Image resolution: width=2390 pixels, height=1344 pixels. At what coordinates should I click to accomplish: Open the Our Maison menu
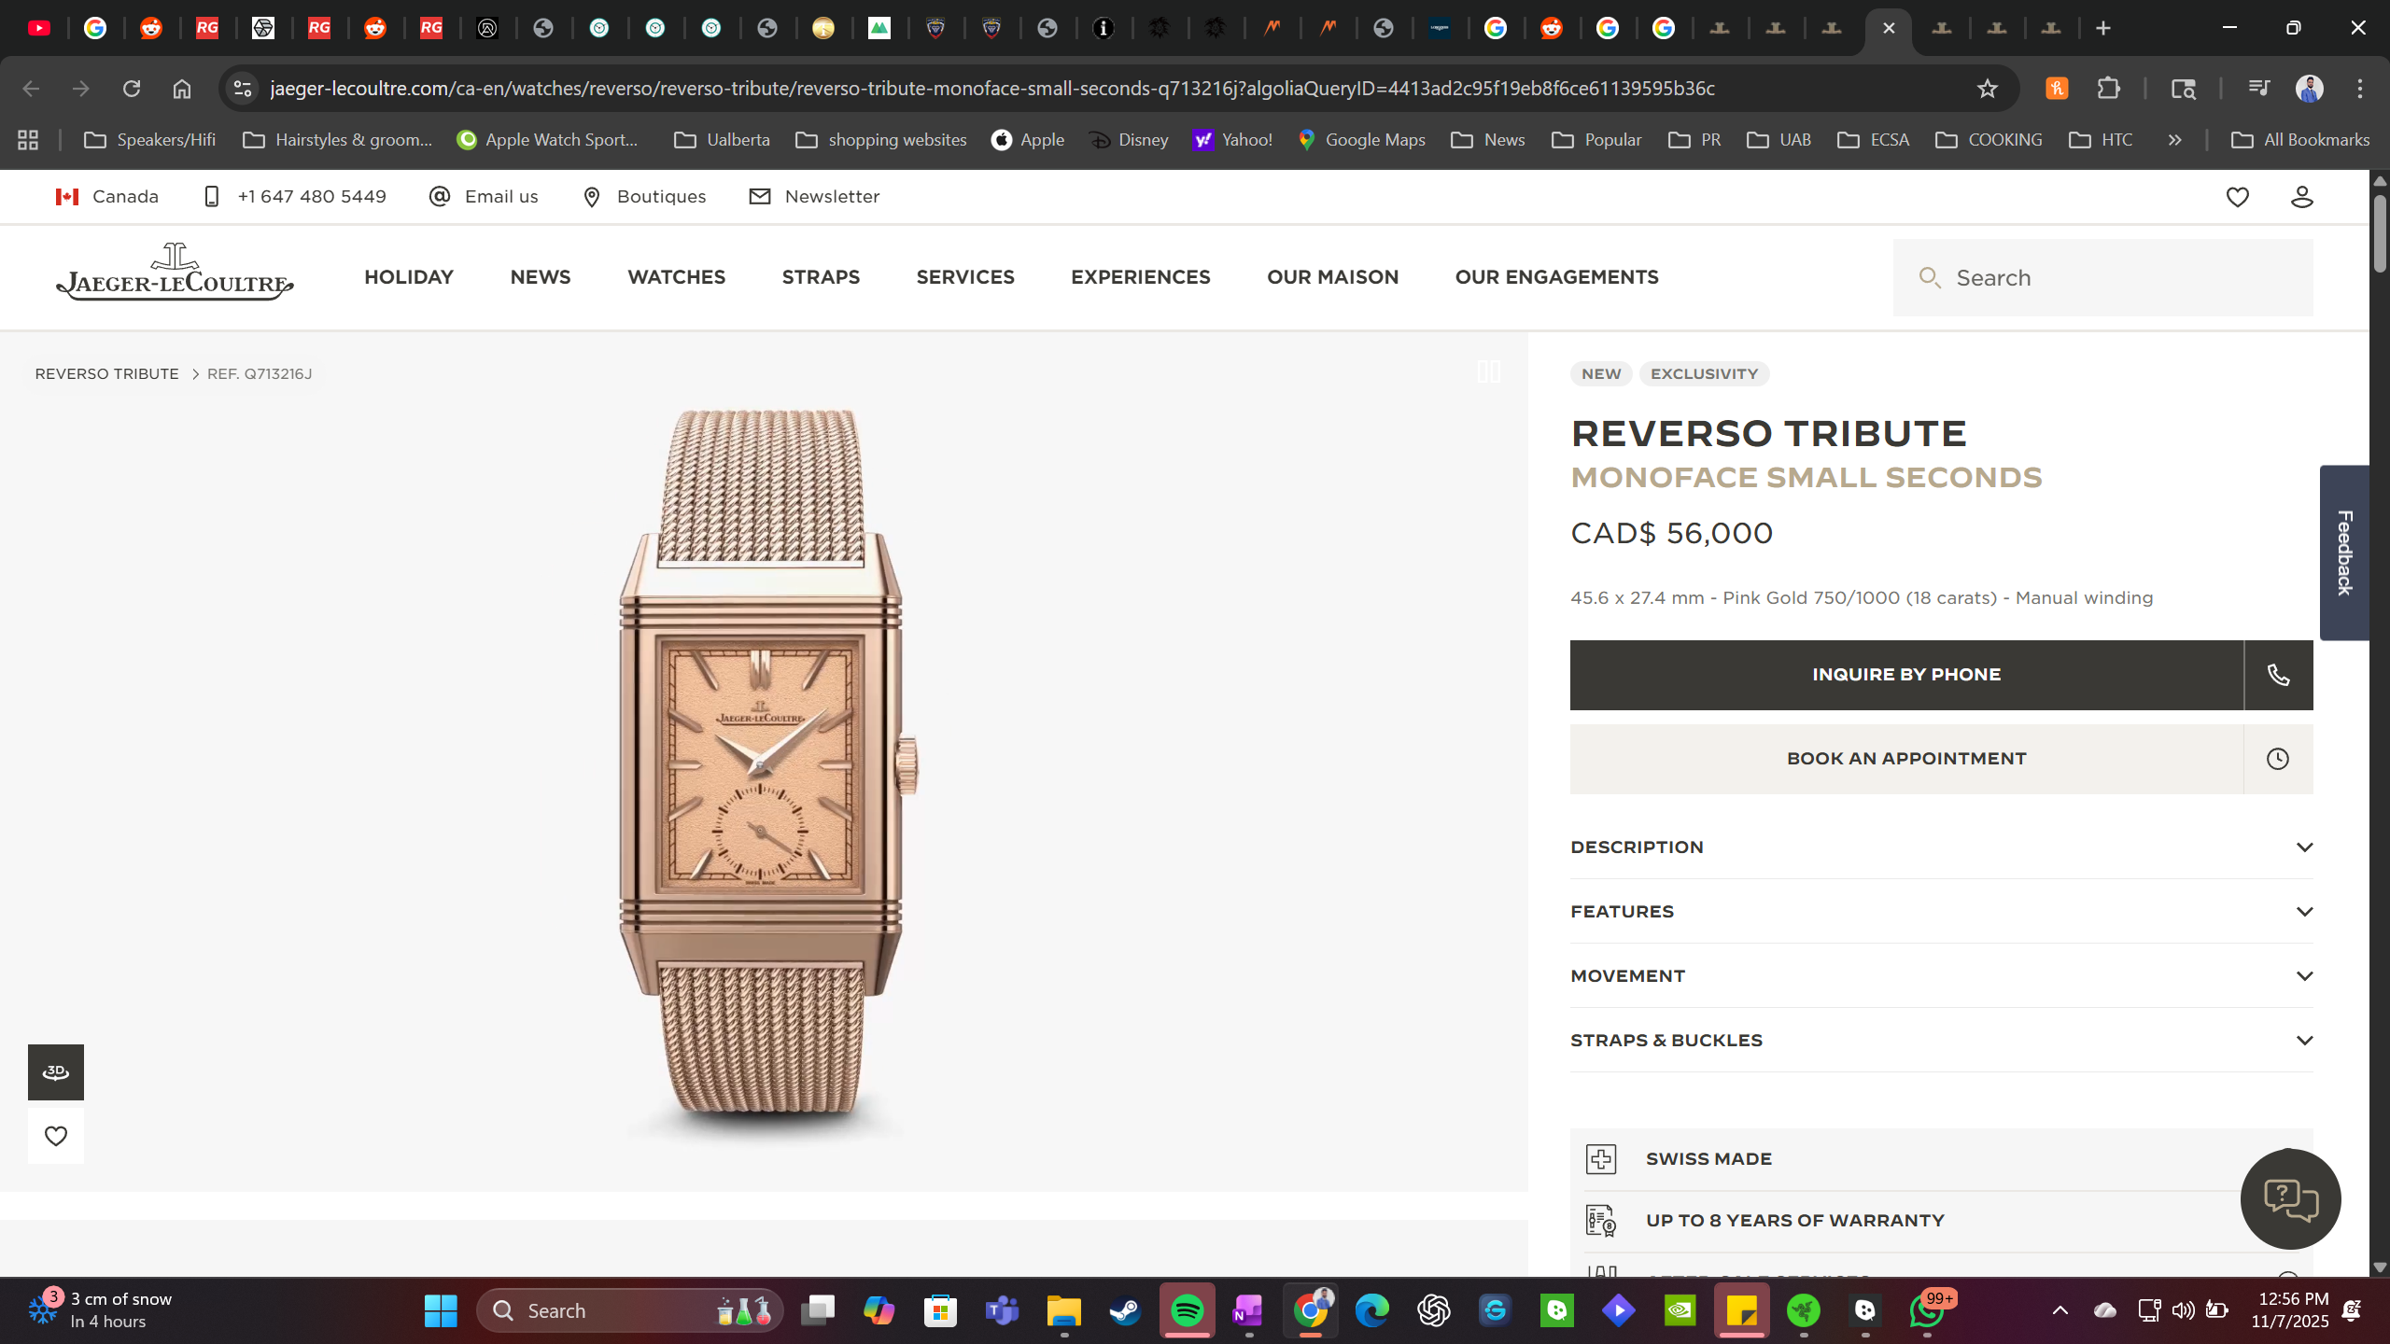(x=1333, y=277)
